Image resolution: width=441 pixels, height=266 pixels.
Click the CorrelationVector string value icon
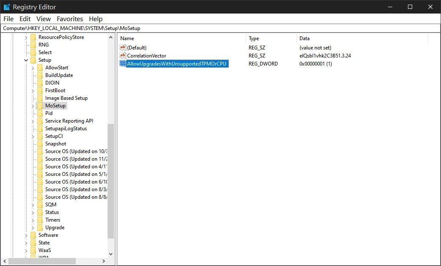pos(123,56)
